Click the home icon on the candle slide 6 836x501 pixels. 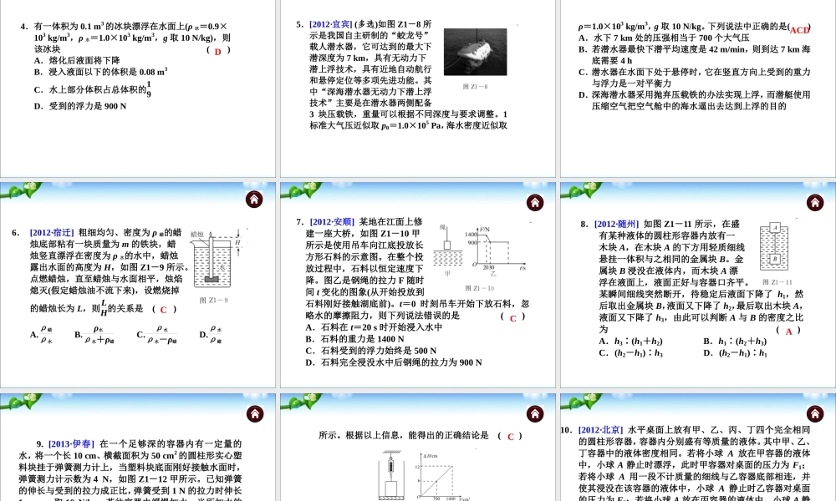(253, 201)
